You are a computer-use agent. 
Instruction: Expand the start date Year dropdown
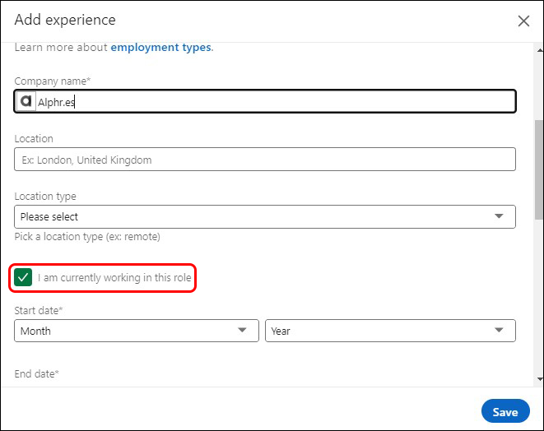point(390,331)
